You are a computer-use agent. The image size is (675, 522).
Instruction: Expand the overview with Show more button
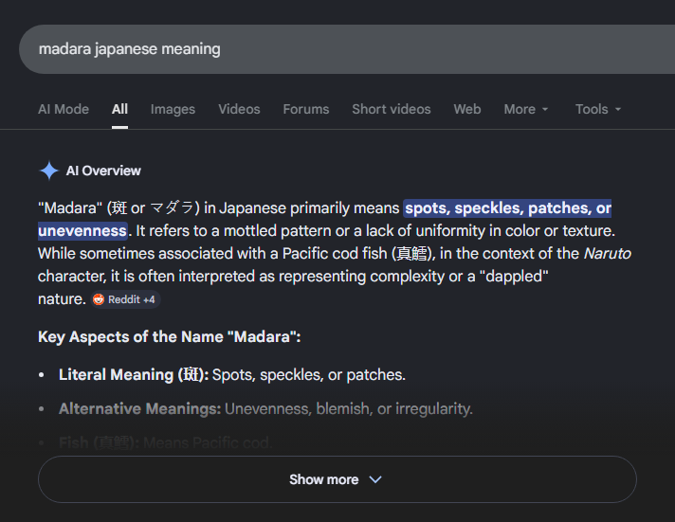point(337,479)
